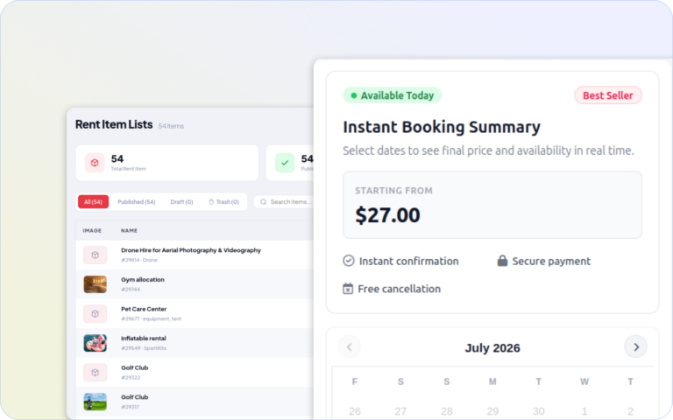
Task: Select calendar date 28
Action: 446,411
